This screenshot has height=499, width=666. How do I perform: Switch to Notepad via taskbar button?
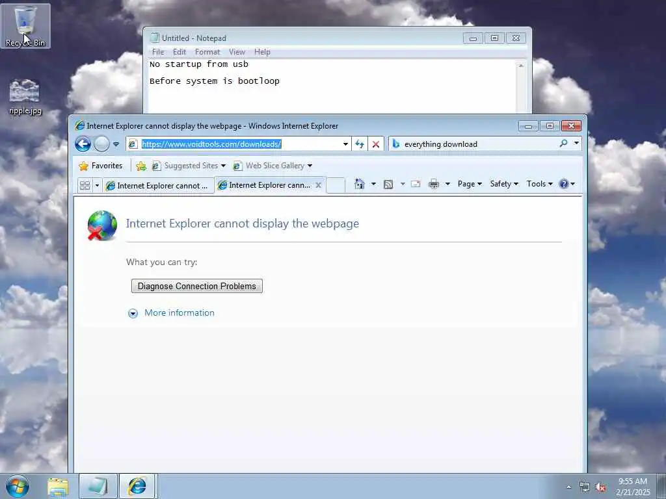(98, 487)
